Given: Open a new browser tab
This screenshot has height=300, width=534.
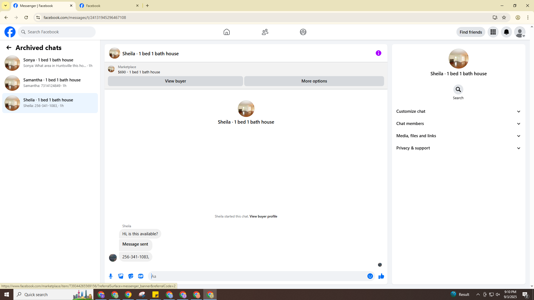Looking at the screenshot, I should 147,6.
